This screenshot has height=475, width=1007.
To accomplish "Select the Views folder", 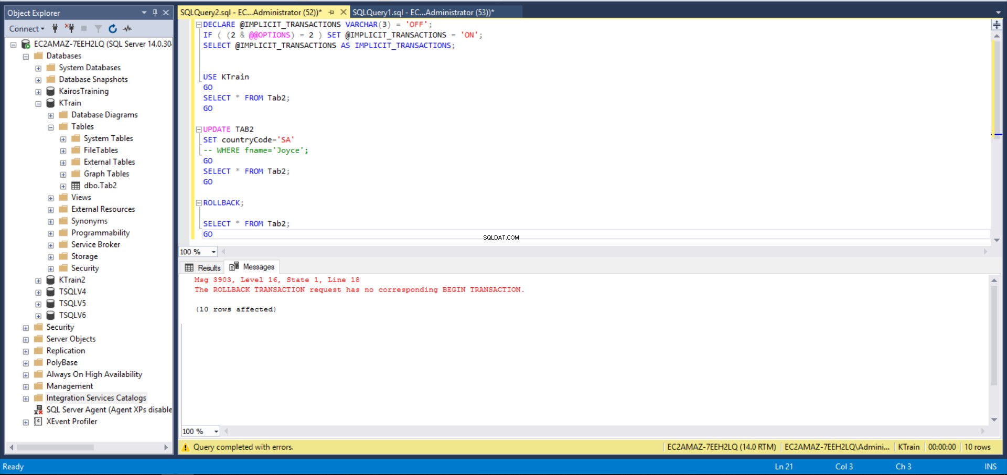I will tap(81, 197).
